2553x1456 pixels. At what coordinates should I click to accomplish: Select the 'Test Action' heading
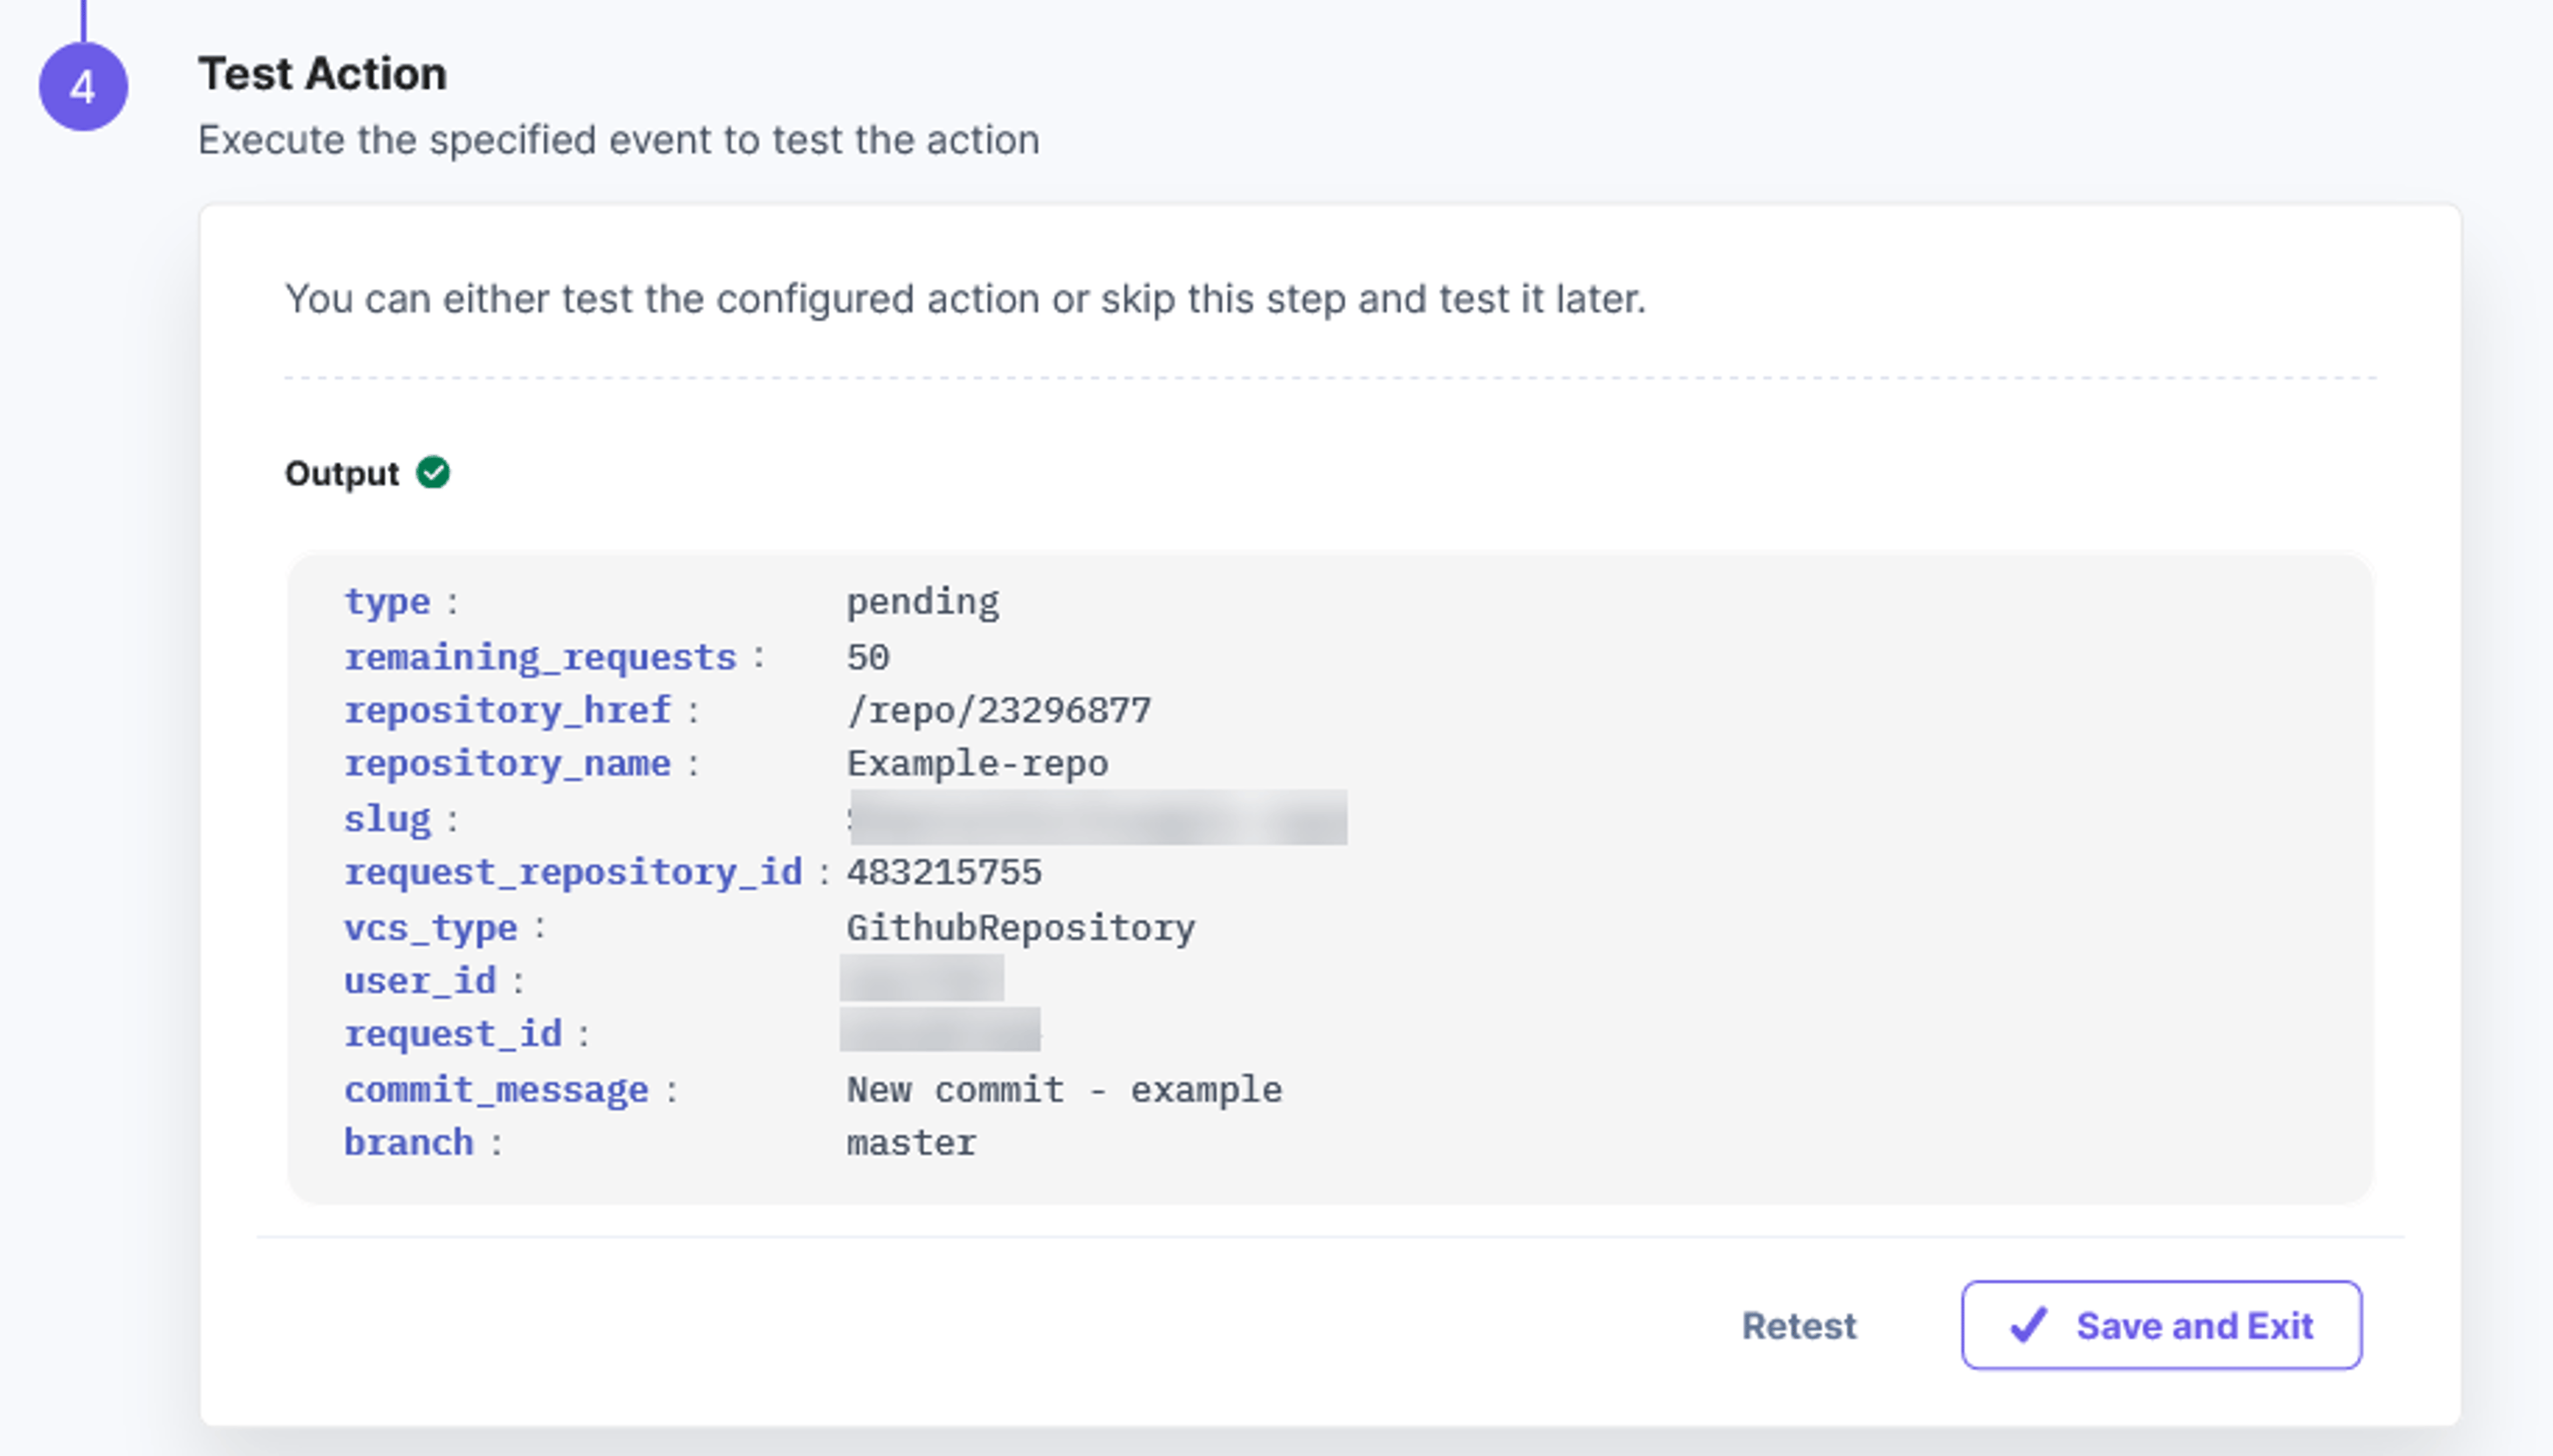click(322, 73)
